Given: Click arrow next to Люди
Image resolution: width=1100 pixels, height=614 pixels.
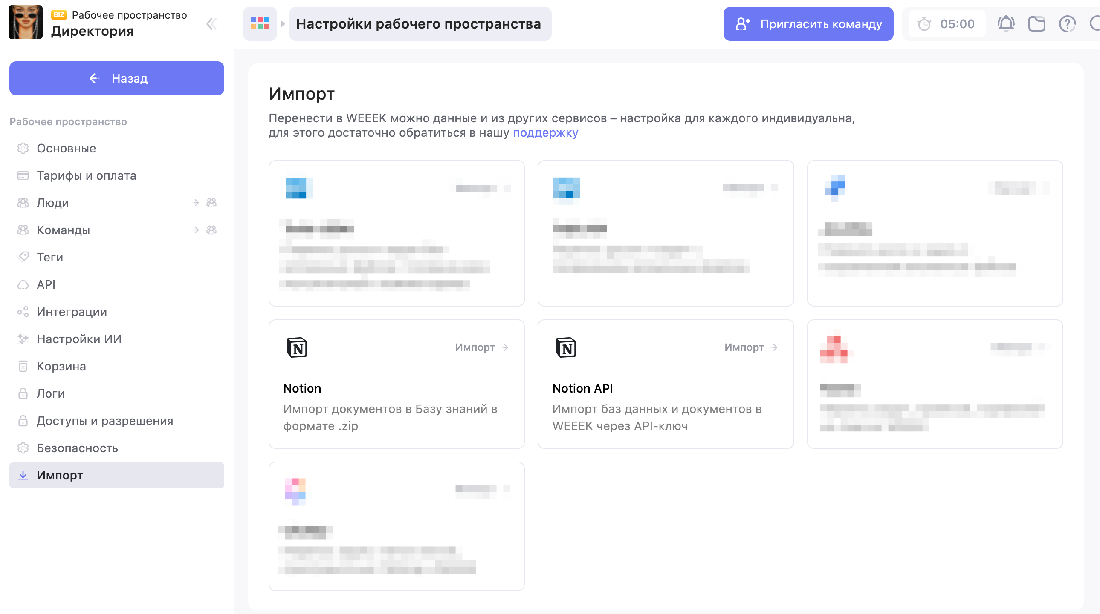Looking at the screenshot, I should tap(196, 203).
